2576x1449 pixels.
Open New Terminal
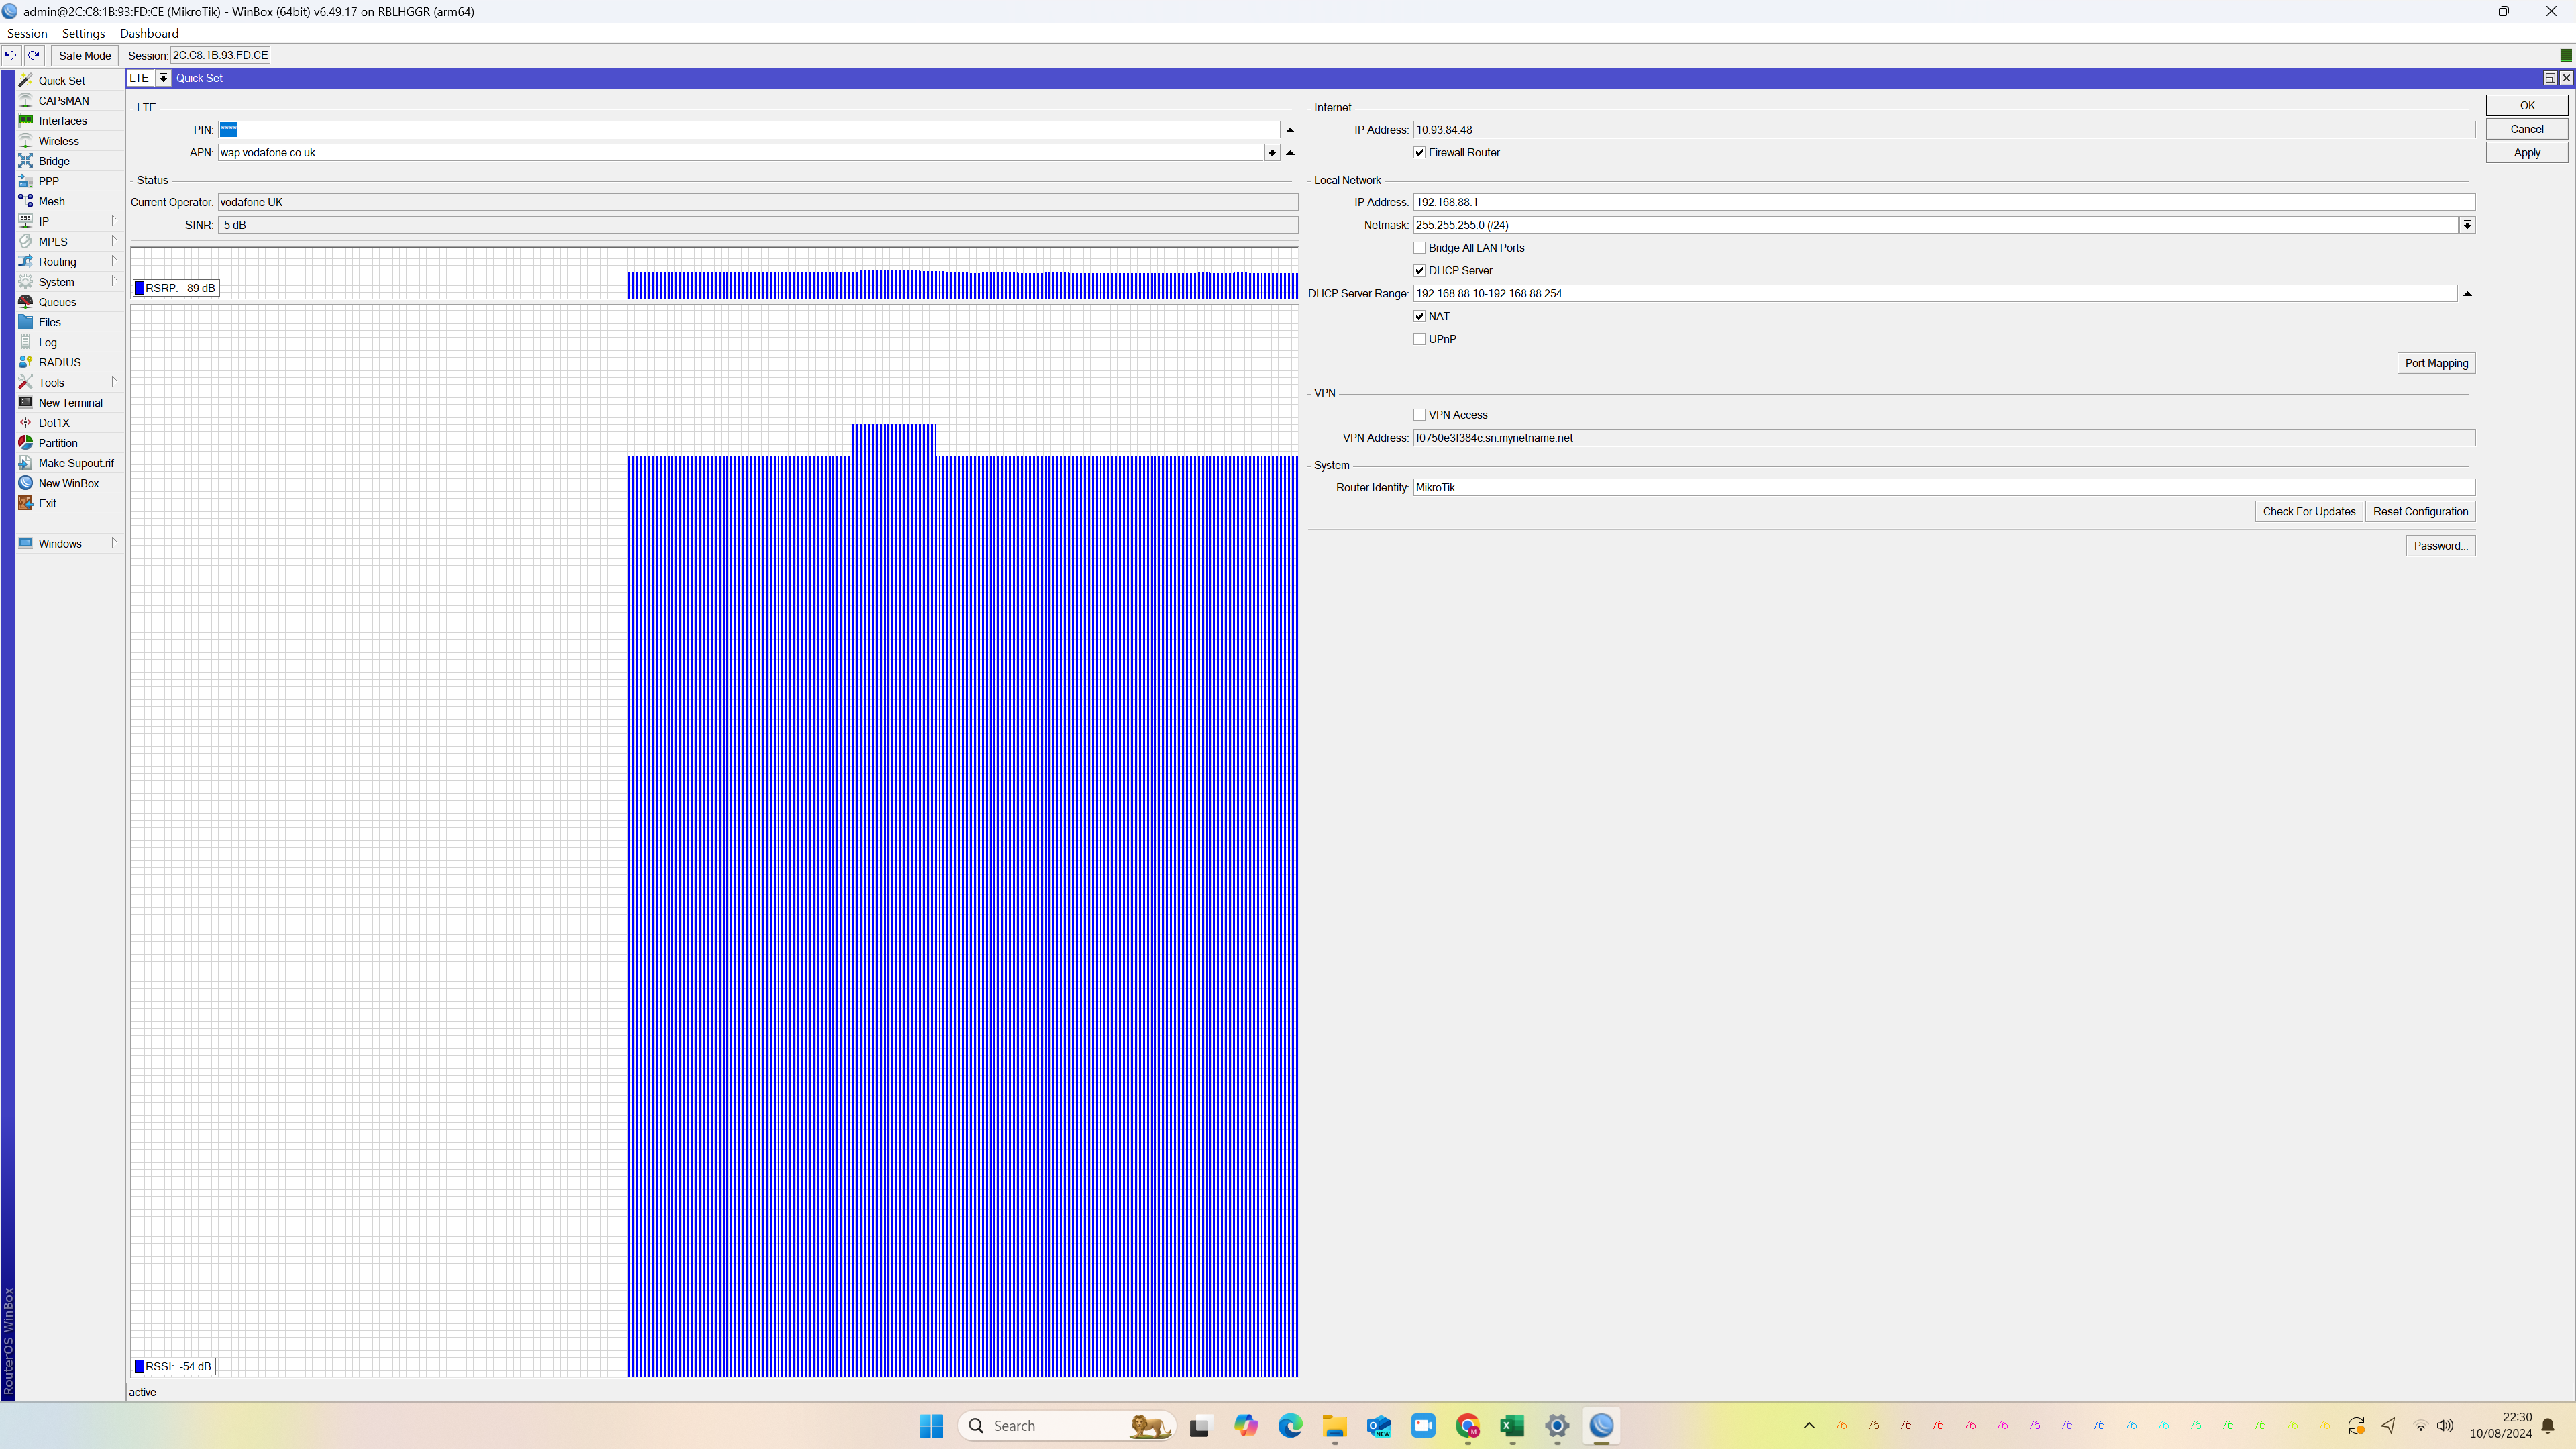70,402
